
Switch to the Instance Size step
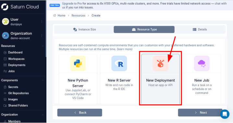coord(85,29)
